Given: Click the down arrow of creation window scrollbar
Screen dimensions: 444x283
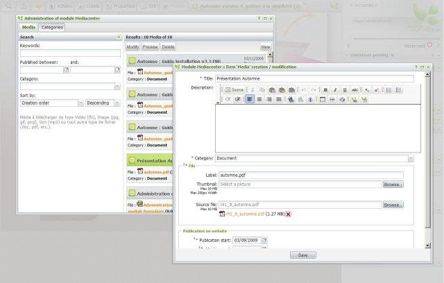Looking at the screenshot, I should [427, 246].
